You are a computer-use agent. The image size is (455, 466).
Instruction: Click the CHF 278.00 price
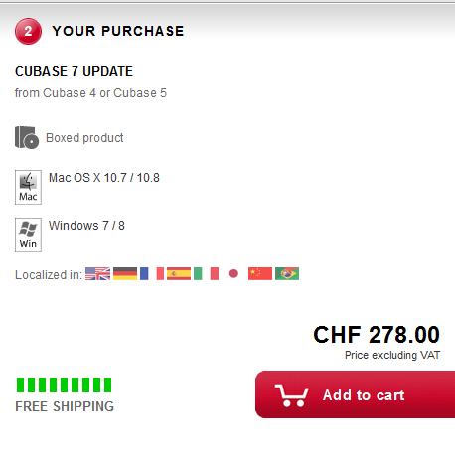(x=377, y=335)
